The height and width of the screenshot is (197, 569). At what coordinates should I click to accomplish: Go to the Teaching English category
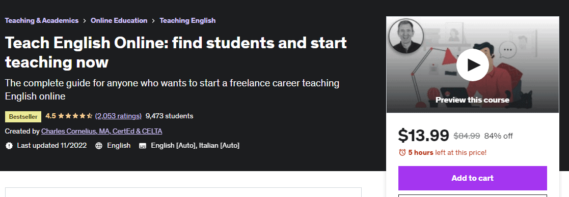(x=187, y=21)
